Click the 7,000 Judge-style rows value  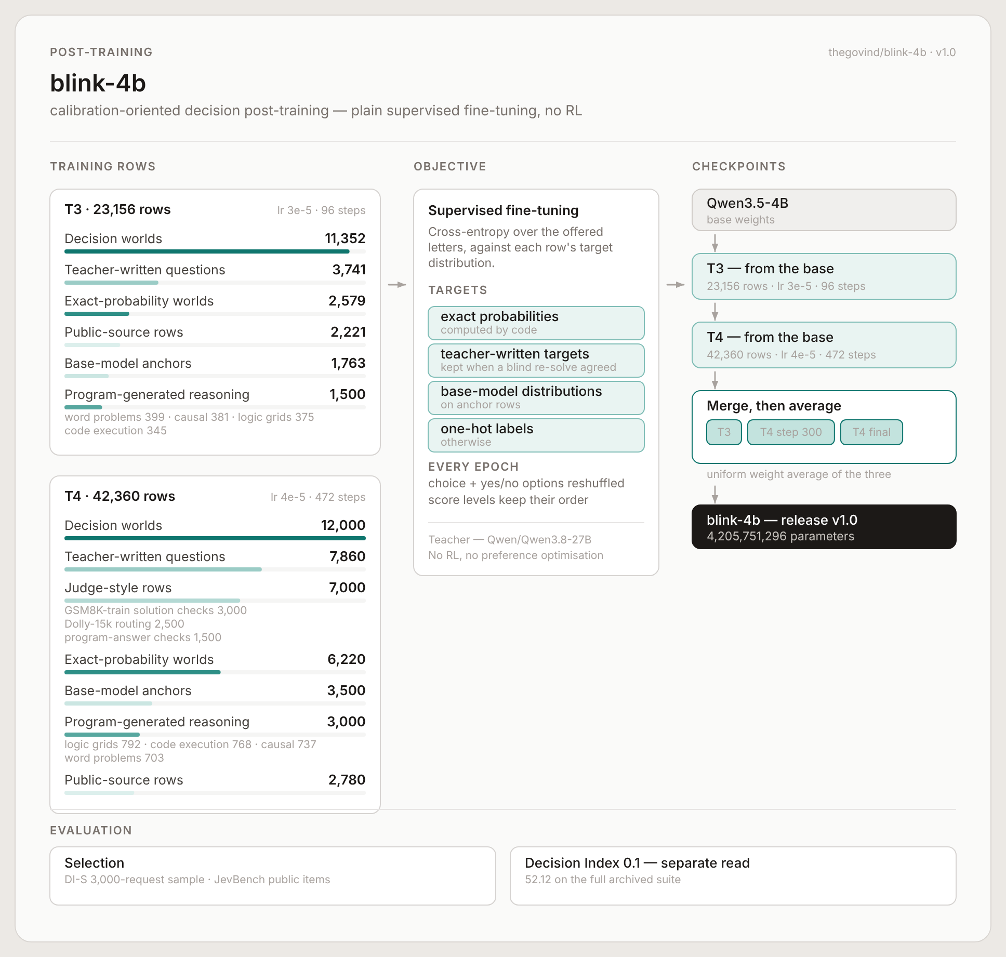pyautogui.click(x=347, y=588)
